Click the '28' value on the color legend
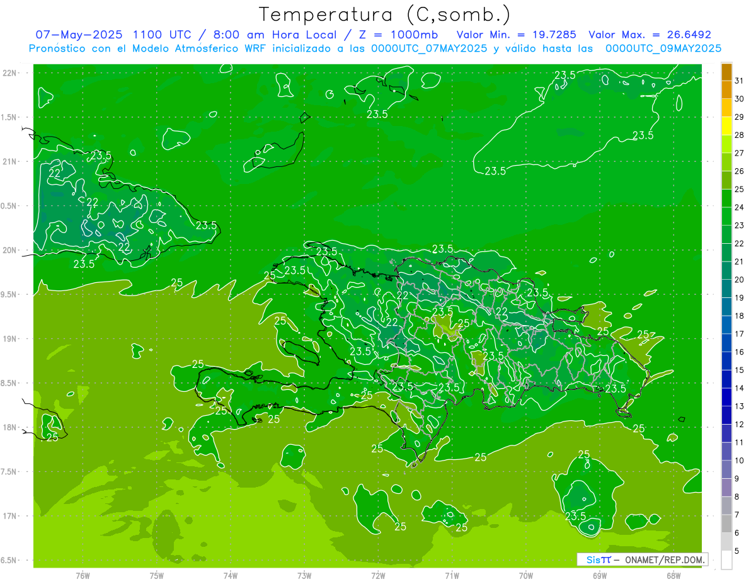756x584 pixels. coord(740,135)
